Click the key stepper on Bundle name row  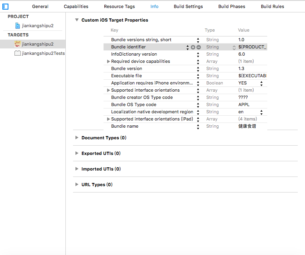coord(198,126)
